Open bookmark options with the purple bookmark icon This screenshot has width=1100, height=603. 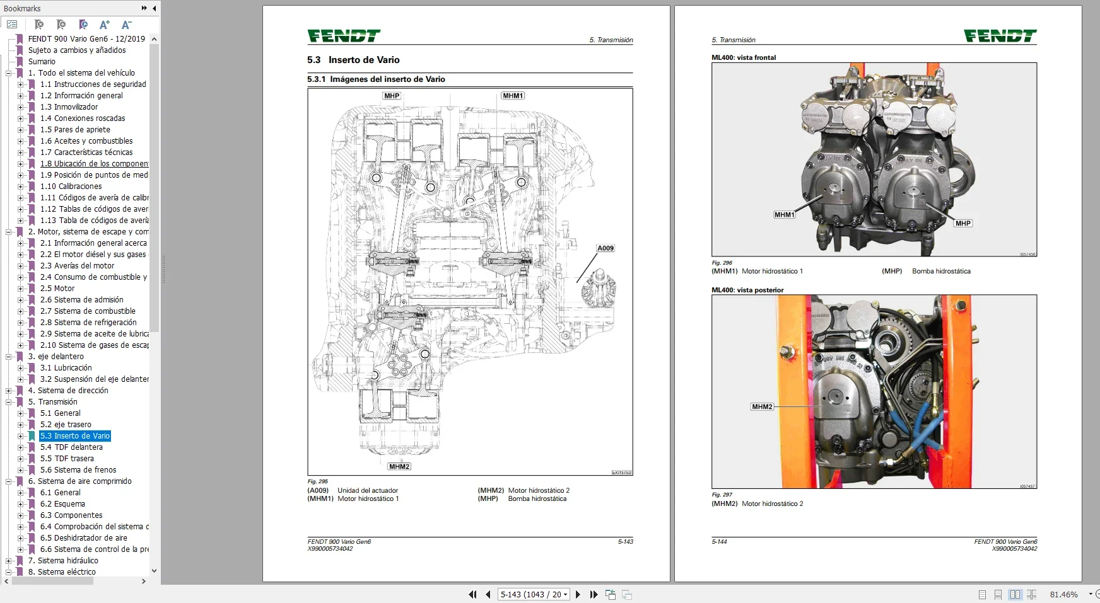coord(83,25)
